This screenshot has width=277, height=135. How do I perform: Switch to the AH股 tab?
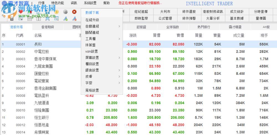[266, 27]
